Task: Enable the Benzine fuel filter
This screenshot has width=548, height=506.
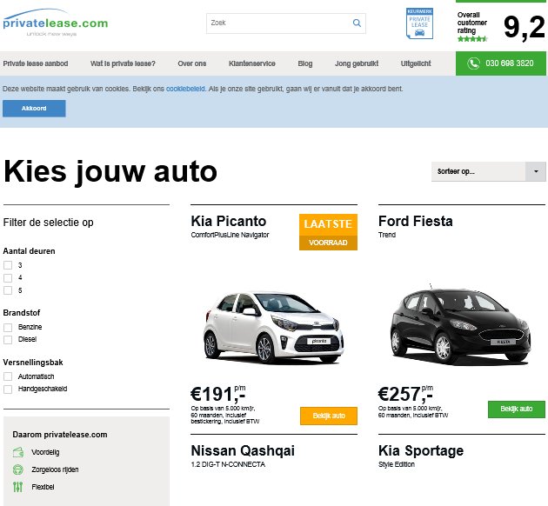Action: click(x=8, y=327)
